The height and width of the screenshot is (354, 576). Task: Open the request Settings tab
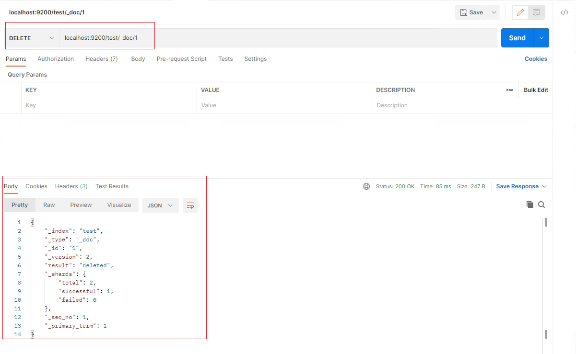pos(256,59)
